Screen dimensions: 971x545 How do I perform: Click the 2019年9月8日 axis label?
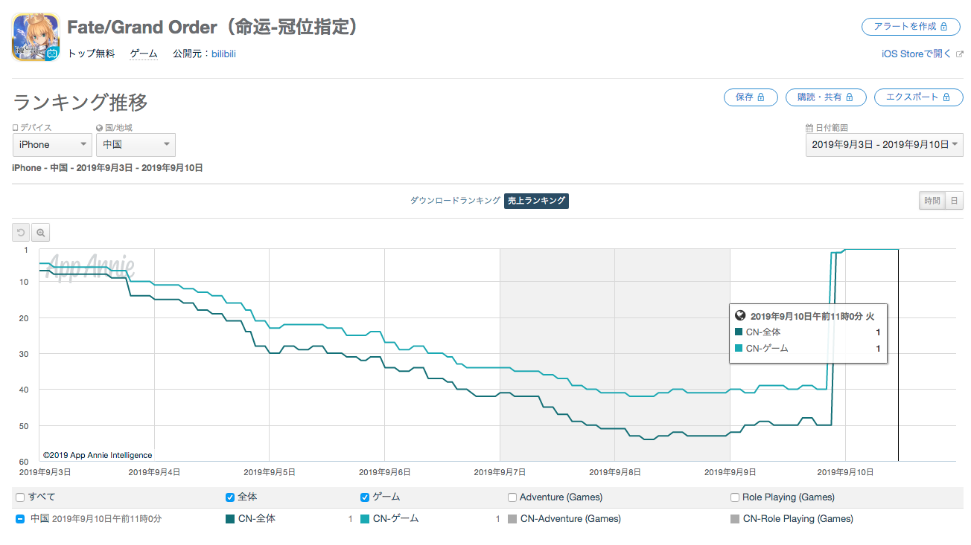(x=615, y=471)
